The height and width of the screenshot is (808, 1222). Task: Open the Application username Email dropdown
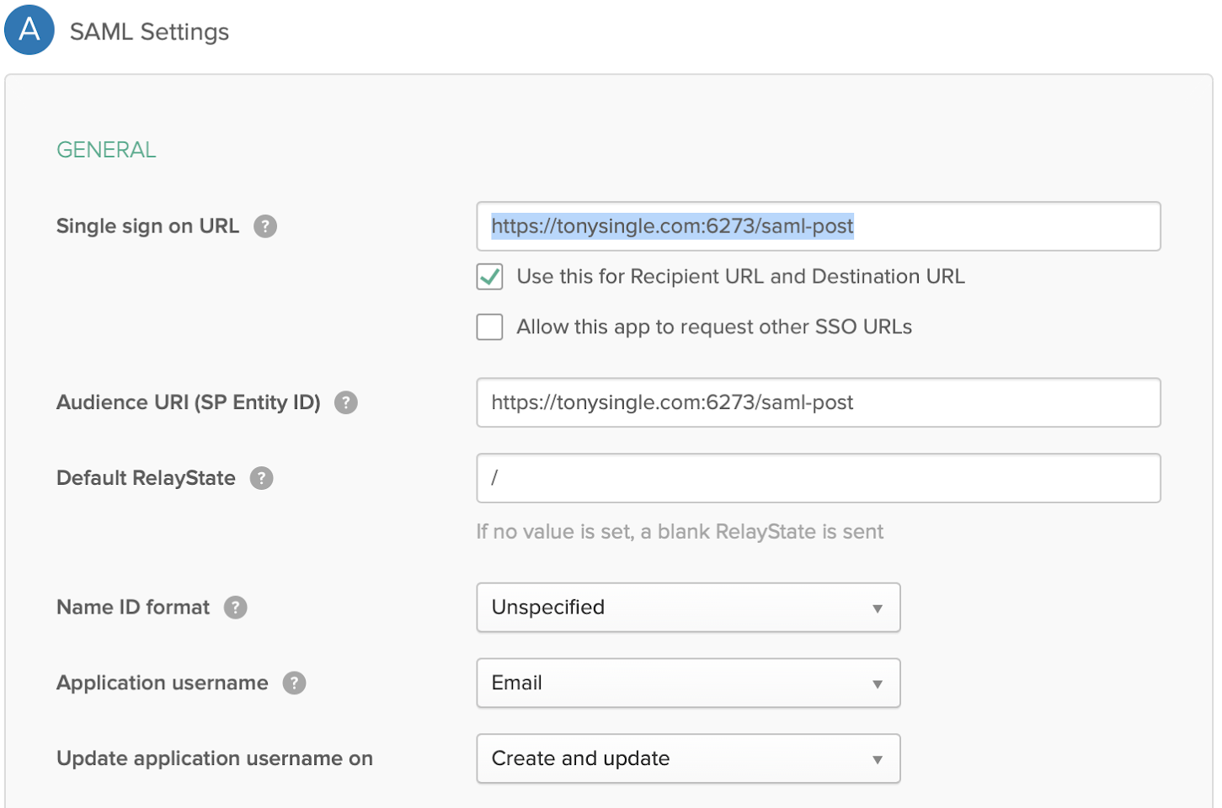(688, 683)
